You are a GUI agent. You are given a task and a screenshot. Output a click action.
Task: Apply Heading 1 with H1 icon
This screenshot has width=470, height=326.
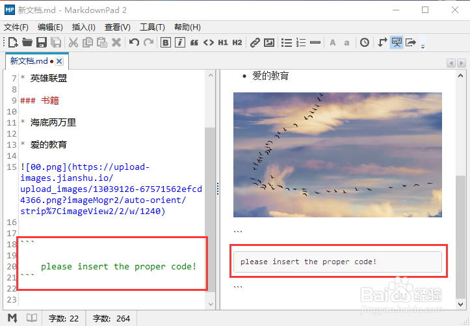(x=223, y=42)
